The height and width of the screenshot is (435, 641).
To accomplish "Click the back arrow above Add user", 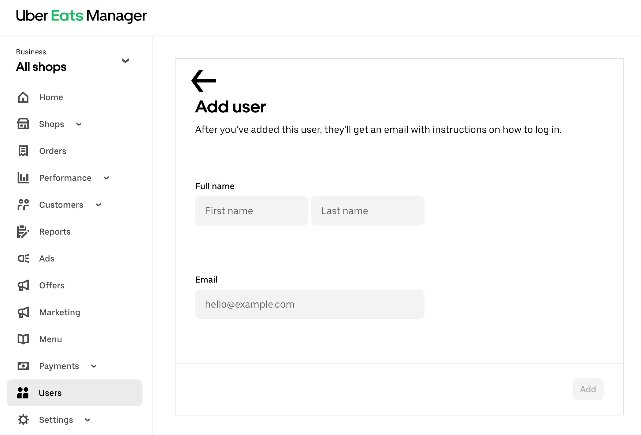I will click(x=204, y=81).
